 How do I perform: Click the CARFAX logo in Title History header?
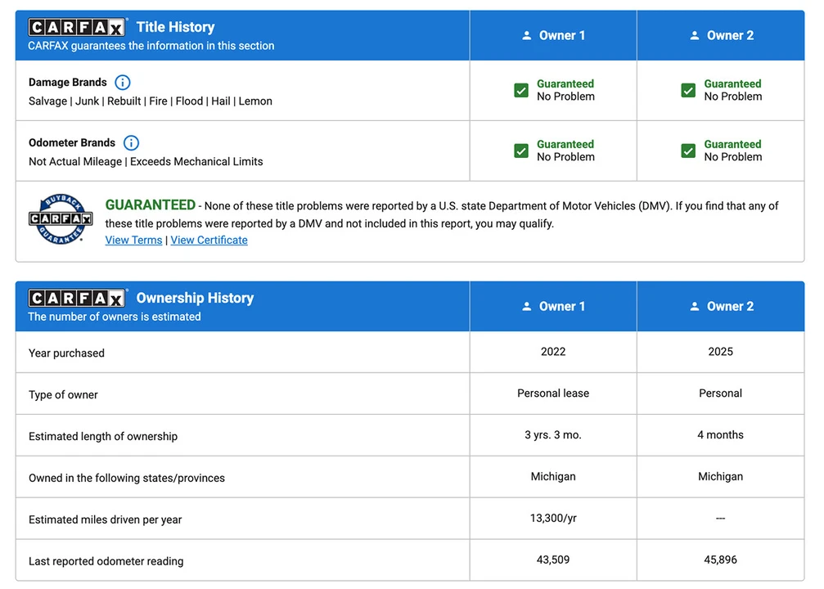click(77, 27)
